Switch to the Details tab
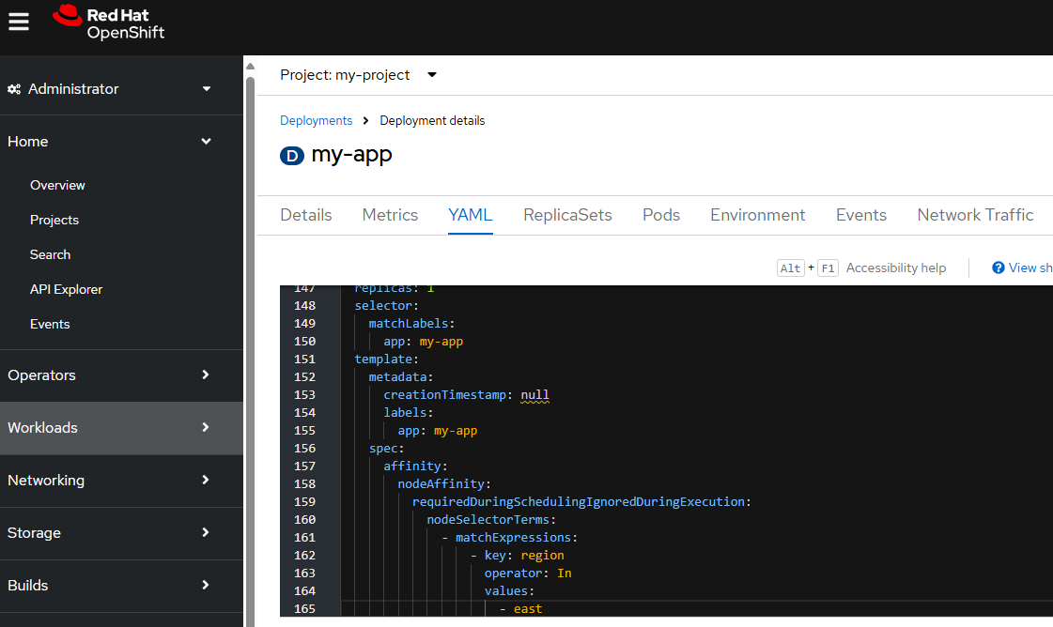This screenshot has width=1053, height=627. tap(306, 215)
